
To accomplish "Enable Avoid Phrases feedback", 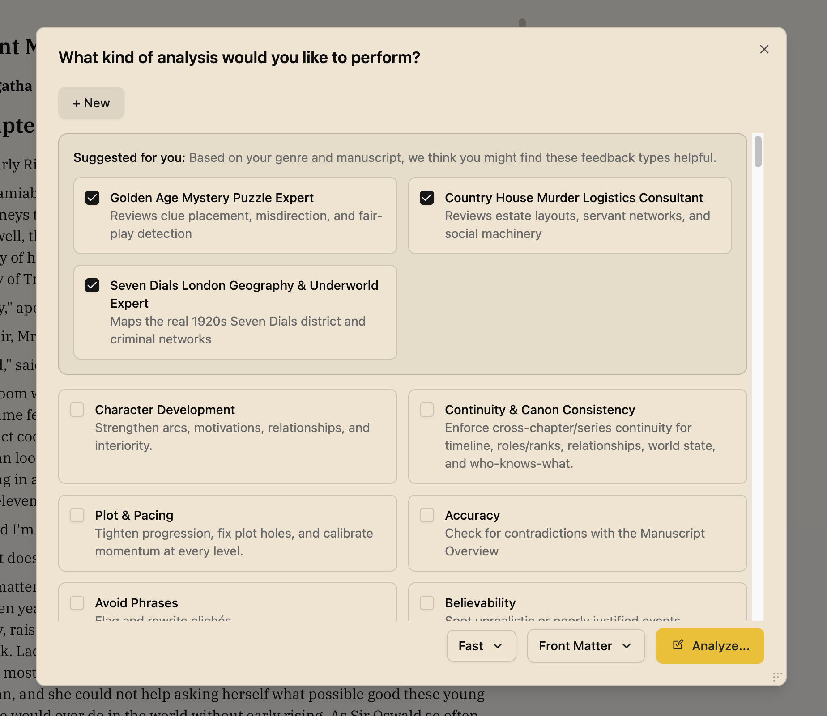I will pos(77,602).
